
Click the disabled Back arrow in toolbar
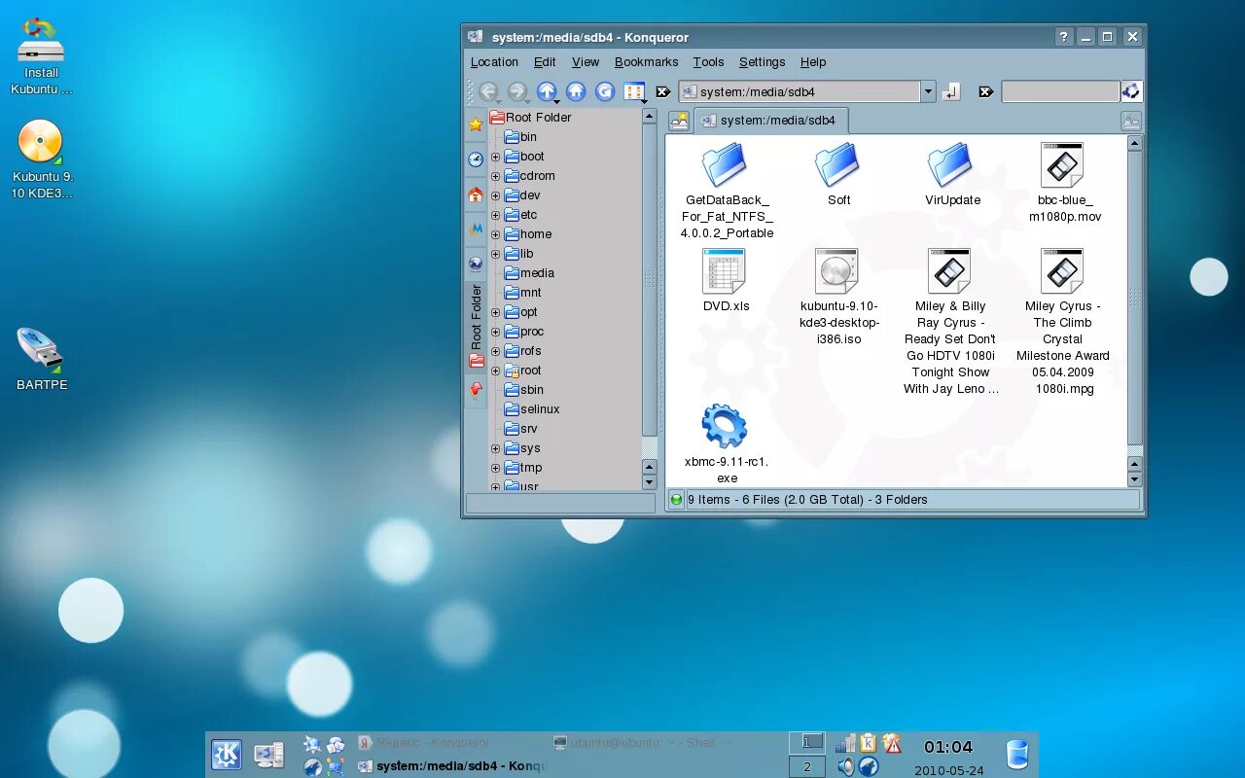pos(488,91)
